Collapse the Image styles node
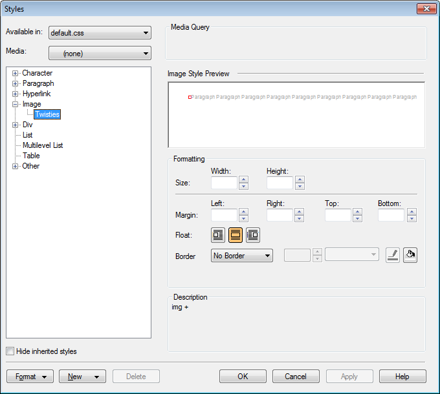440x394 pixels. tap(16, 104)
